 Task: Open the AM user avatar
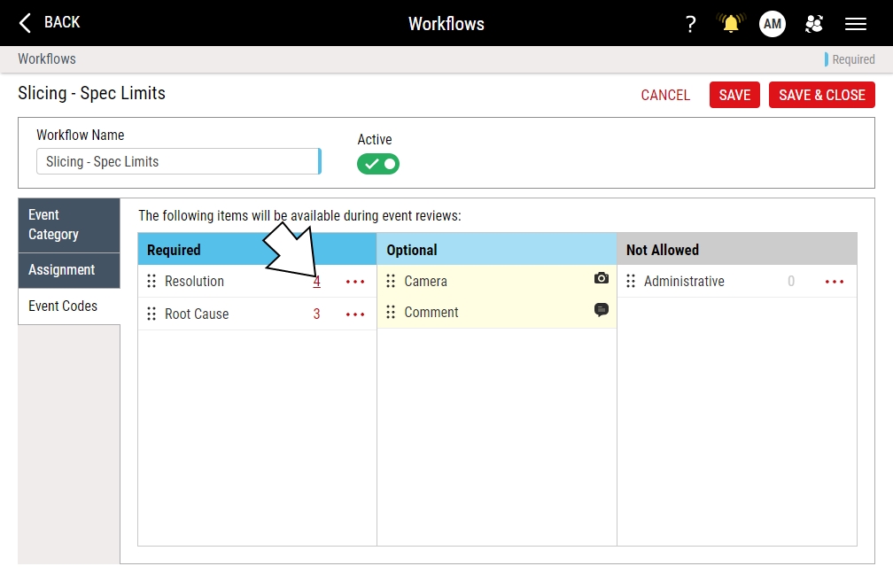[x=773, y=24]
